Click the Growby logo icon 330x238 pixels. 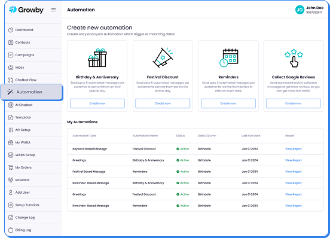(13, 10)
